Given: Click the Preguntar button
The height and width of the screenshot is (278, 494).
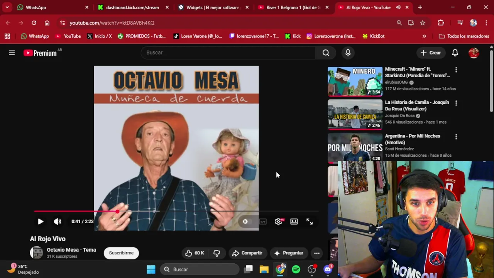Looking at the screenshot, I should [x=289, y=253].
